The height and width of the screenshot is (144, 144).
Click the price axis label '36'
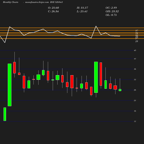[x=135, y=69]
